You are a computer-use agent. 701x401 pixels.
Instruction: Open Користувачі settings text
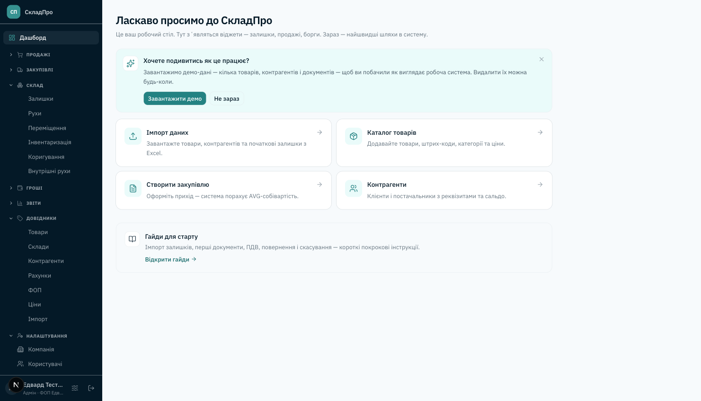click(x=45, y=364)
